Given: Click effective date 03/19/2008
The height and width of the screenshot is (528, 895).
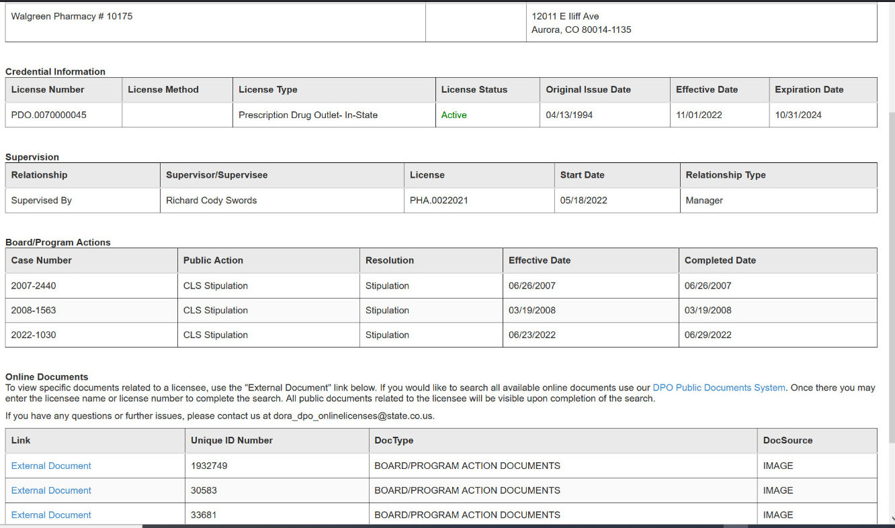Looking at the screenshot, I should (532, 311).
